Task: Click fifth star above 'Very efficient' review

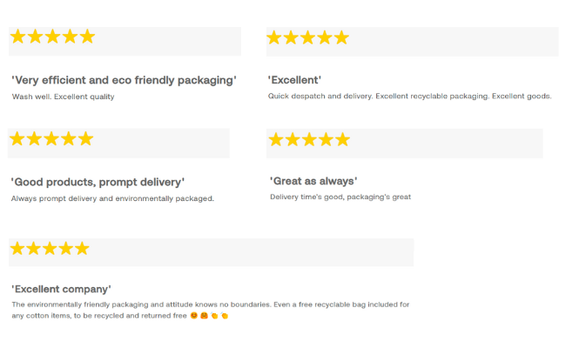Action: 86,37
